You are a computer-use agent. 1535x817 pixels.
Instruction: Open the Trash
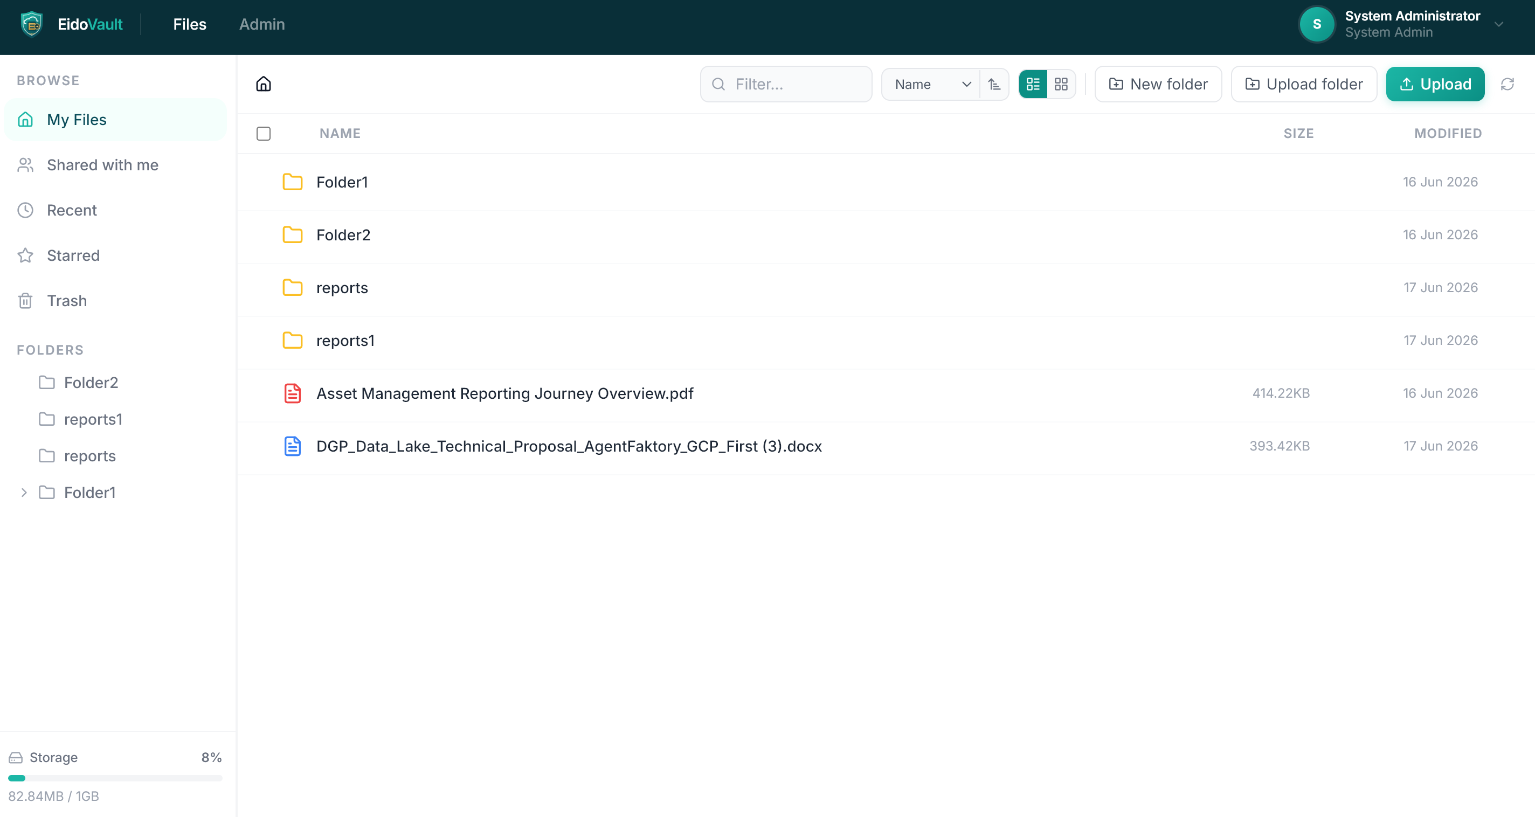pyautogui.click(x=115, y=301)
